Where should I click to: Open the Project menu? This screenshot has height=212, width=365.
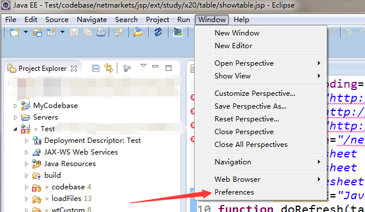point(158,20)
